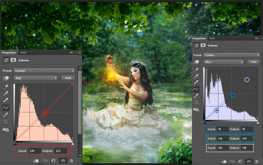The width and height of the screenshot is (263, 165).
Task: Pick gray point eyedropper in the Red panel
Action: pyautogui.click(x=6, y=93)
